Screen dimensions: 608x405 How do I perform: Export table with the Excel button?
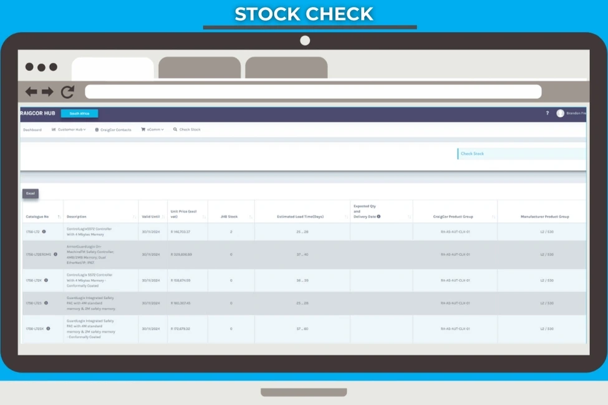tap(31, 193)
